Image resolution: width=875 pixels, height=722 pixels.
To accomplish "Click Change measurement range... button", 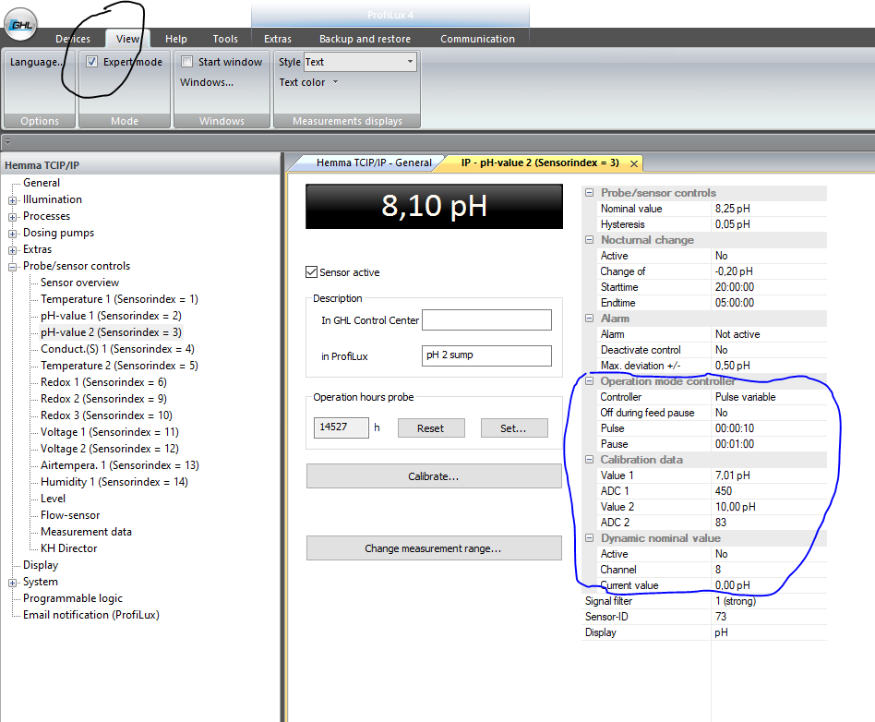I will click(x=434, y=548).
